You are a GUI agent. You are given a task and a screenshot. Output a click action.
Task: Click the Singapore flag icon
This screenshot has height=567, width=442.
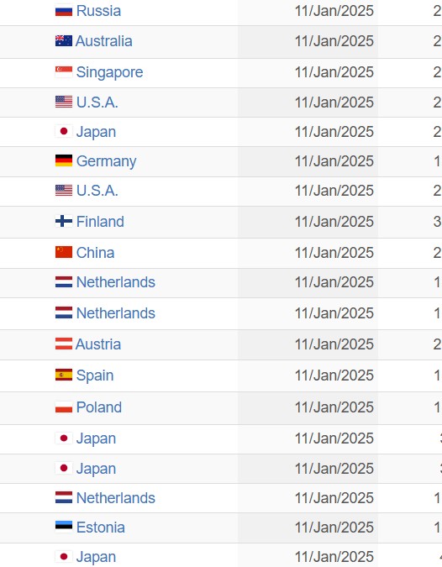point(64,72)
